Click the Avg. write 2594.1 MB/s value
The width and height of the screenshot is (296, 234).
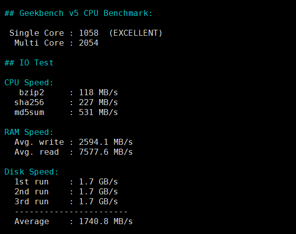[x=106, y=142]
